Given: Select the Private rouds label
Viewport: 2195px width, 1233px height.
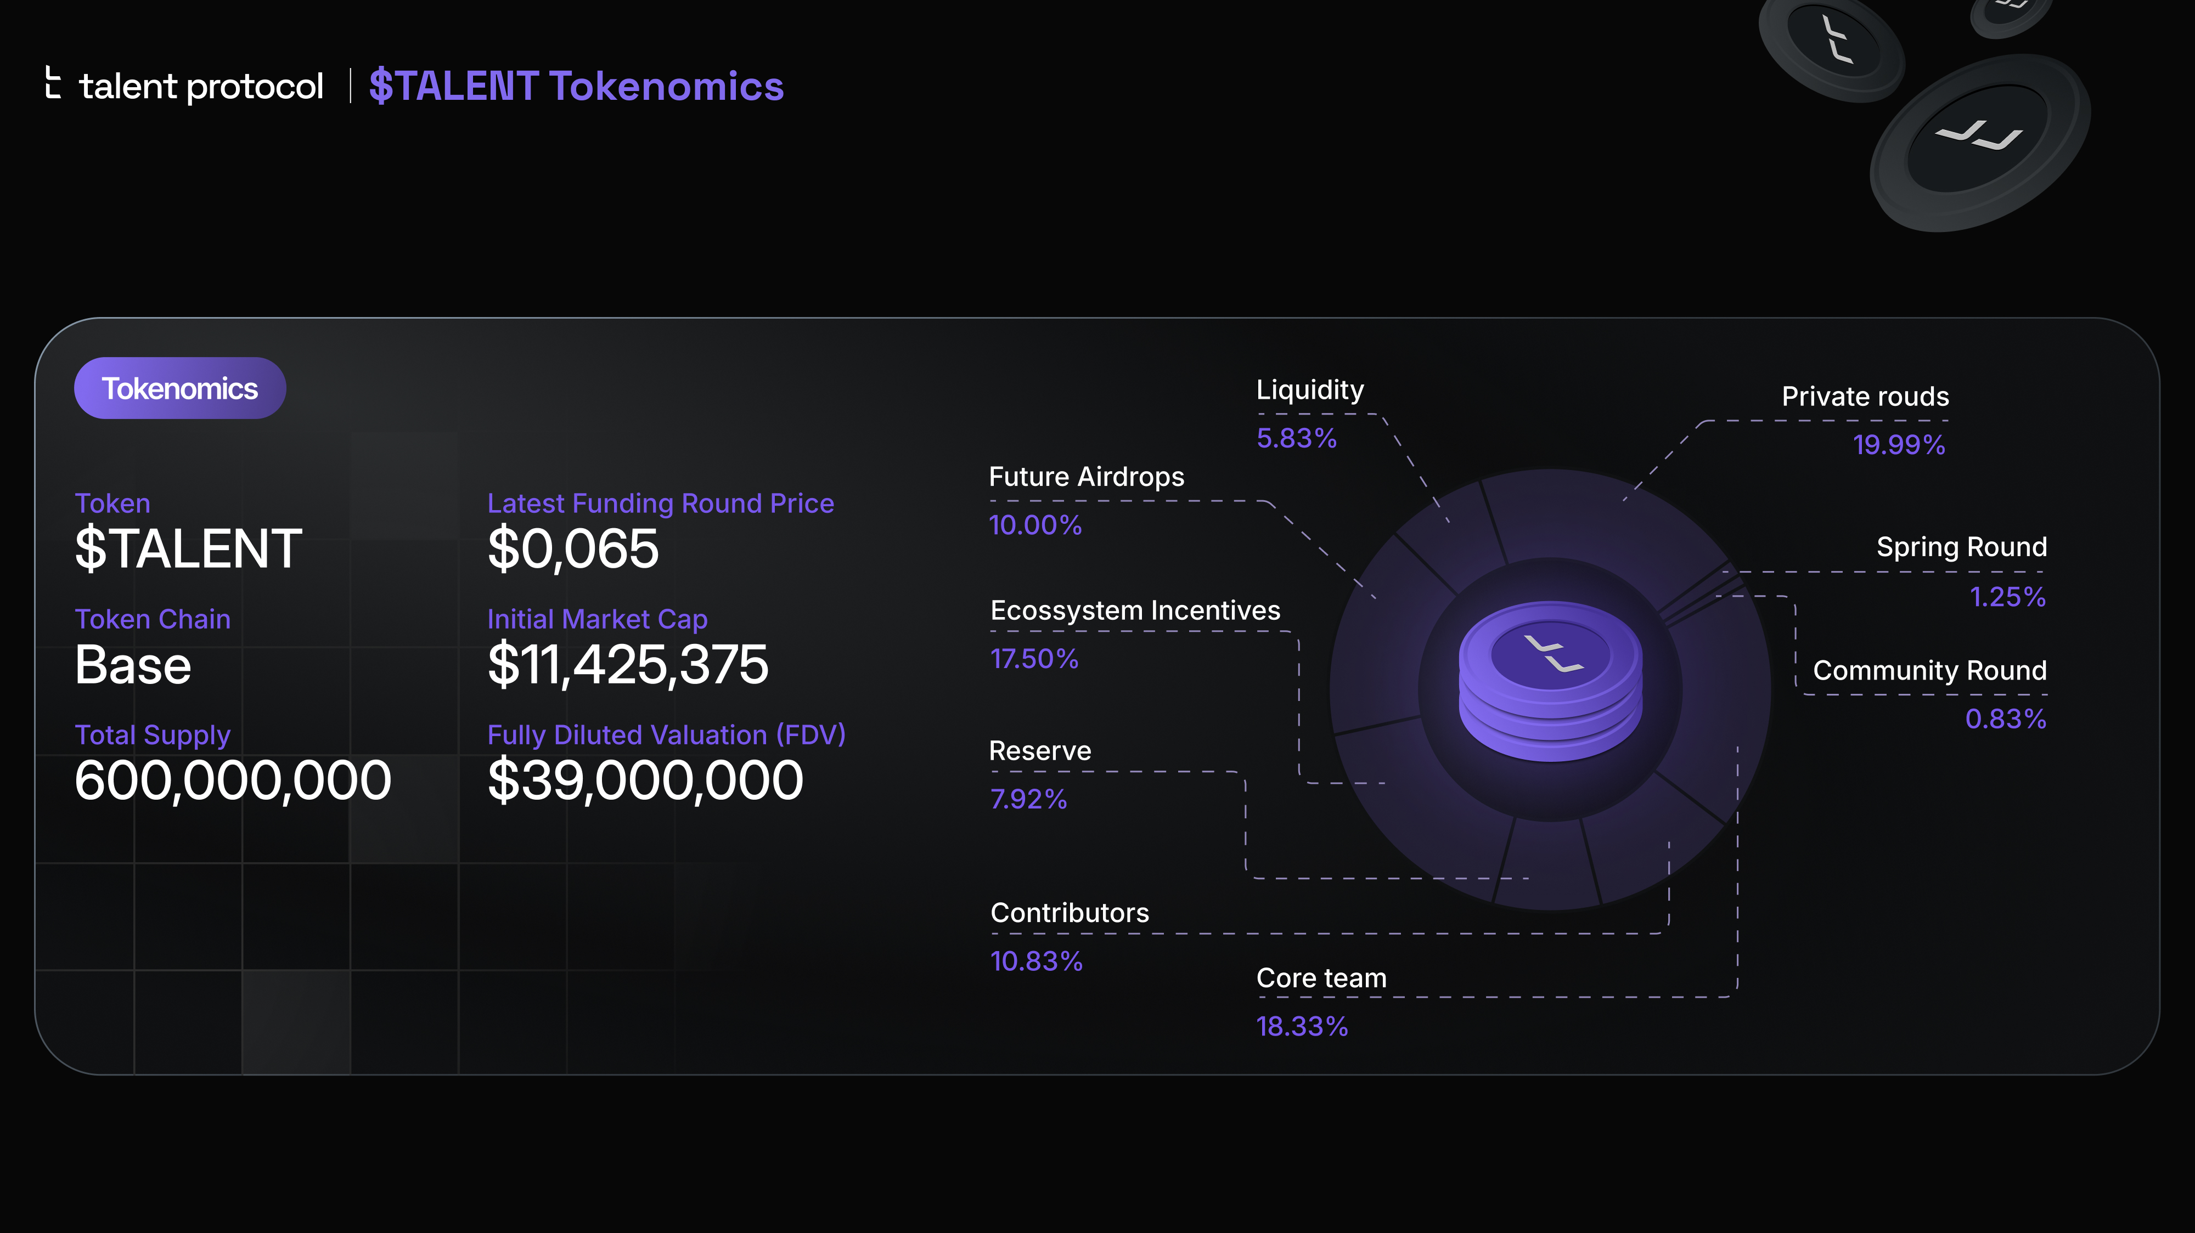Looking at the screenshot, I should tap(1865, 397).
